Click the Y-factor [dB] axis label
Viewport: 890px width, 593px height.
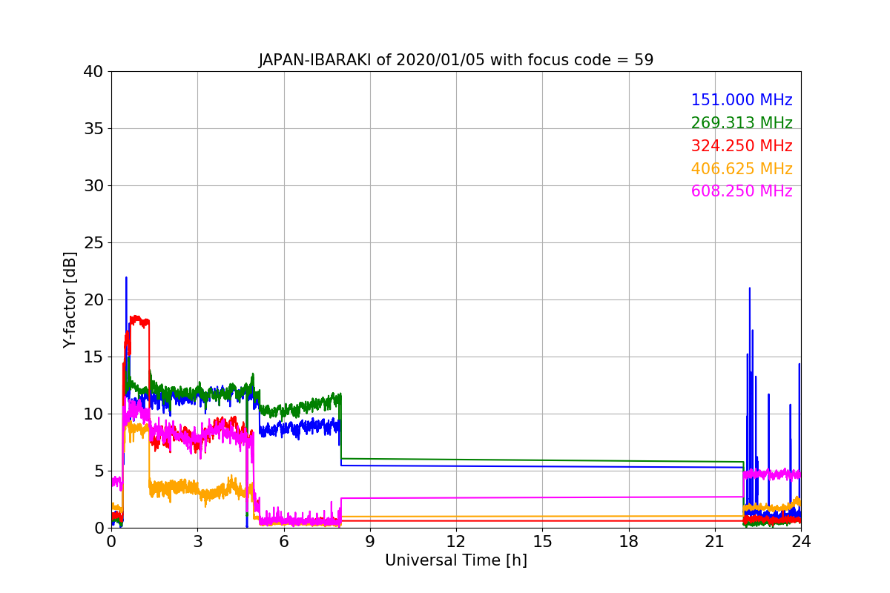(70, 299)
